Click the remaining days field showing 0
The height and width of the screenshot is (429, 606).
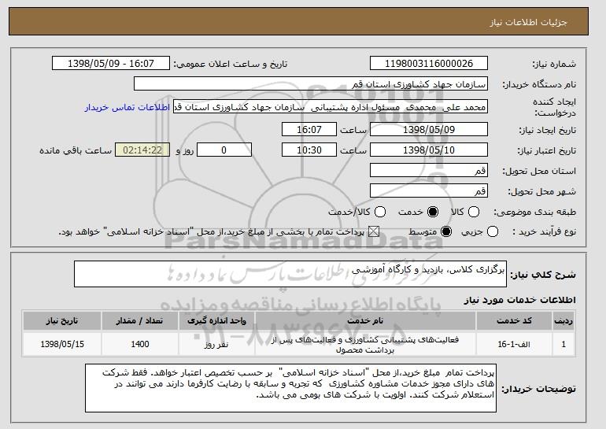(x=224, y=150)
